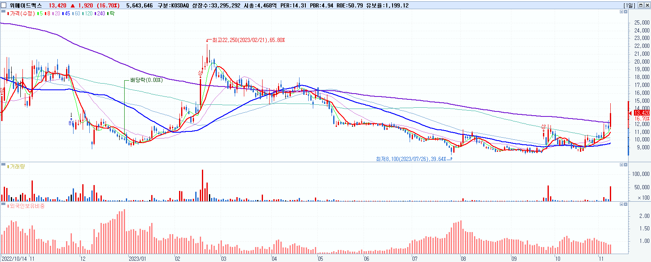
Task: Select the 45-day moving average legend
Action: point(66,13)
